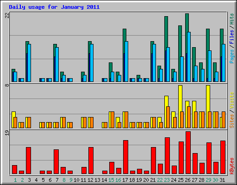Select the red KBytes bar for day 27
237x185 pixels.
pyautogui.click(x=195, y=164)
